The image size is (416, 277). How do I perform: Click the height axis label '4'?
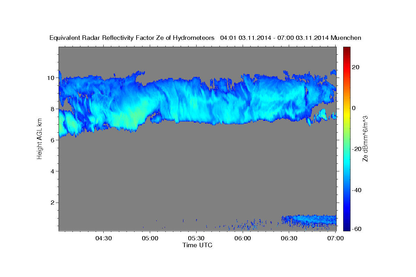point(53,171)
